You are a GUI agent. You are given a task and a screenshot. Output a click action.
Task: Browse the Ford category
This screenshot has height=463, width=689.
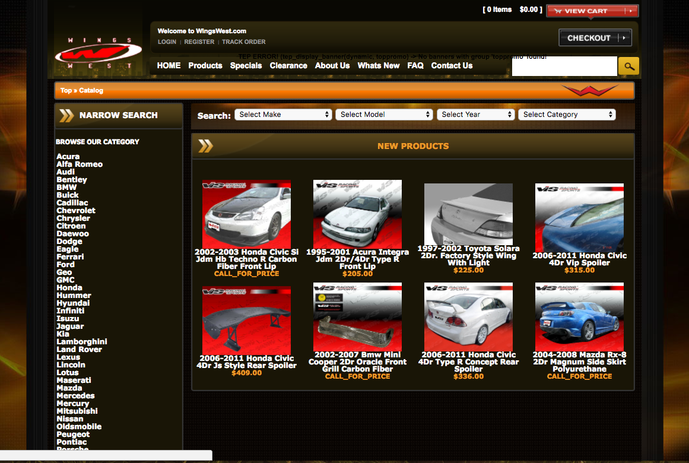pyautogui.click(x=65, y=265)
